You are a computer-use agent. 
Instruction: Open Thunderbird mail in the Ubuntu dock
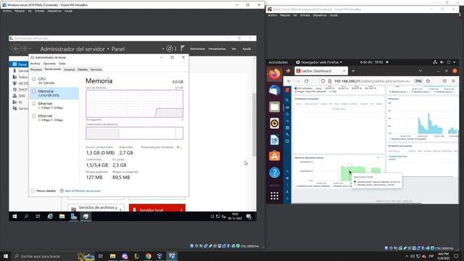(x=274, y=90)
